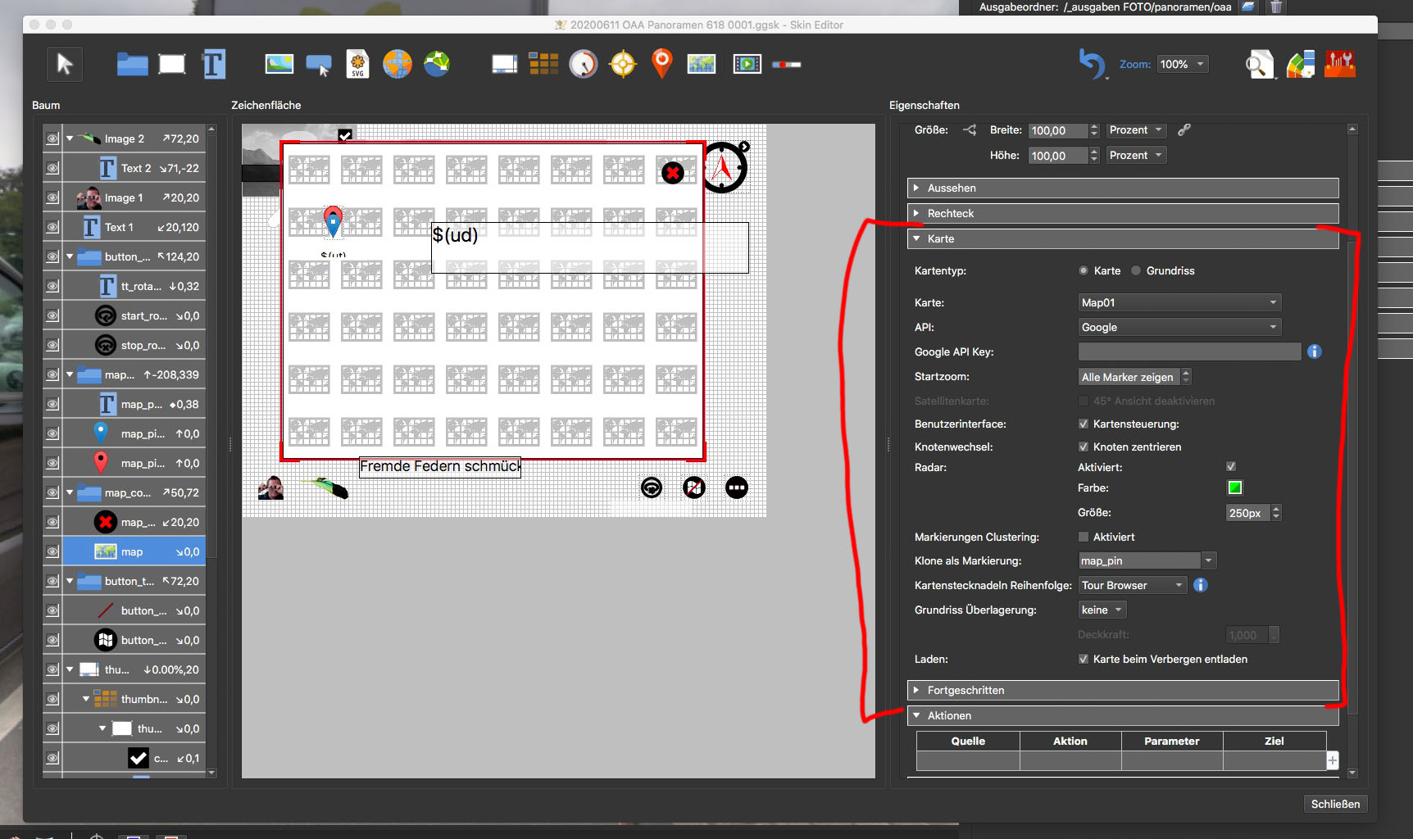Select the pointer selection tool
1413x839 pixels.
coord(65,64)
